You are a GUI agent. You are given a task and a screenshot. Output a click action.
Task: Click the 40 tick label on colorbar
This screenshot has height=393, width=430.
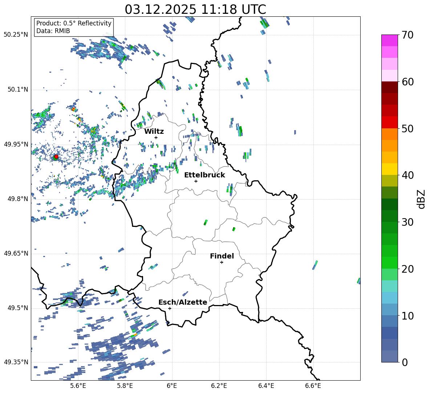pyautogui.click(x=407, y=175)
